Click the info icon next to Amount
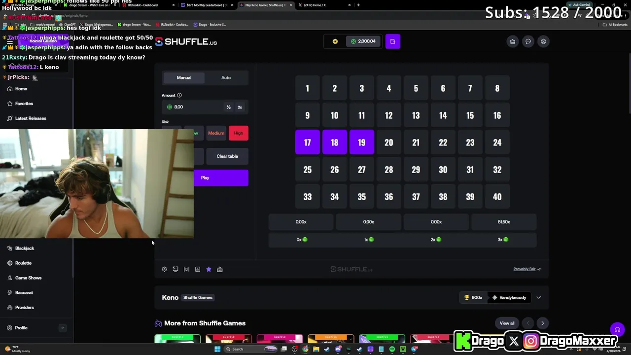631x355 pixels. (179, 95)
